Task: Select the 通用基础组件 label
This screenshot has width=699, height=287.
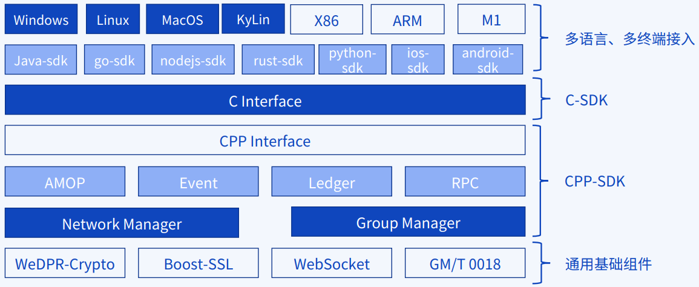Action: tap(608, 264)
